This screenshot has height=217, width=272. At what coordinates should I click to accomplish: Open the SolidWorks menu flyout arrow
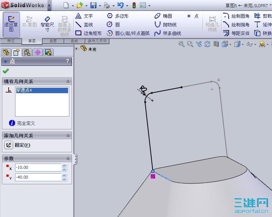tap(49, 5)
